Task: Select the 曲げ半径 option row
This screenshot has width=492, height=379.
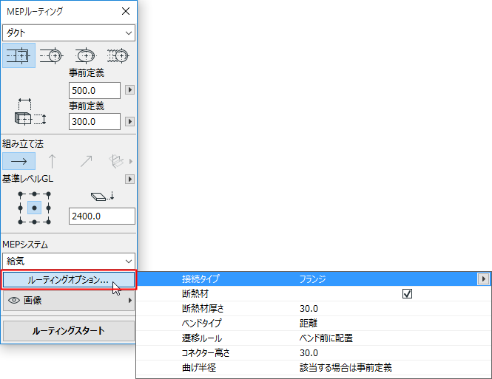Action: pyautogui.click(x=314, y=368)
